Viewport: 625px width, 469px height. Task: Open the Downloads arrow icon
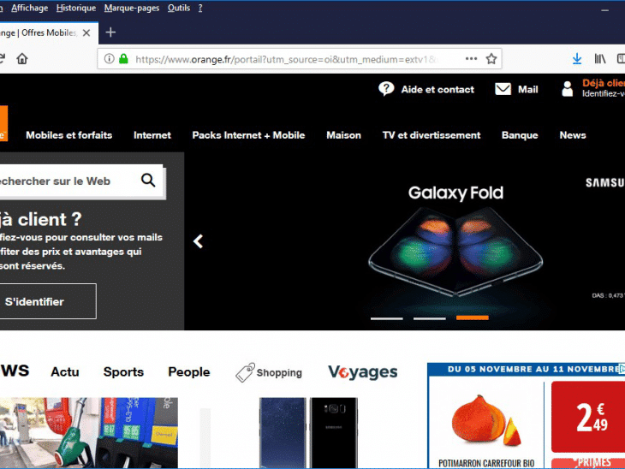(577, 59)
